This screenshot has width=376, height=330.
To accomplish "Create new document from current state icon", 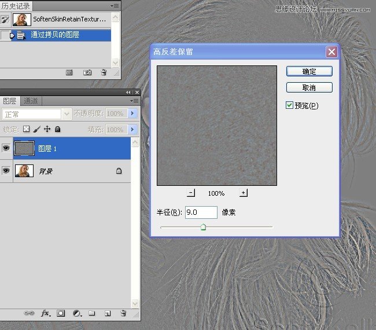I will [69, 72].
